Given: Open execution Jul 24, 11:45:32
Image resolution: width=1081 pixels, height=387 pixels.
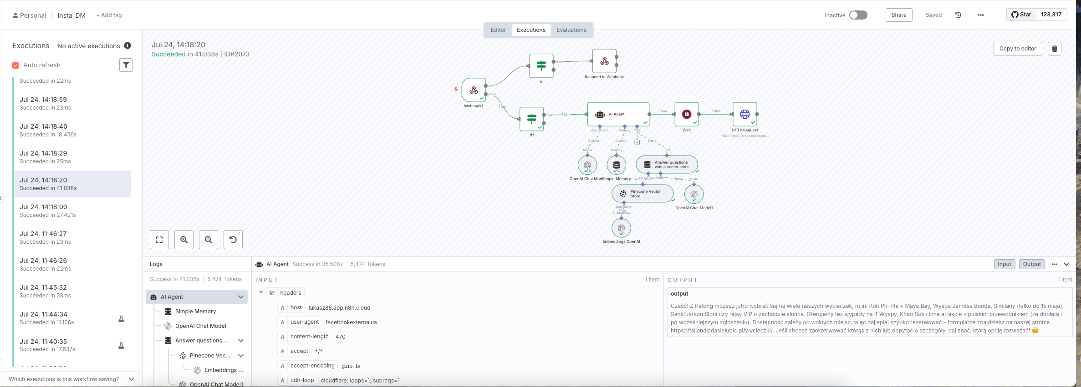Looking at the screenshot, I should [x=72, y=291].
